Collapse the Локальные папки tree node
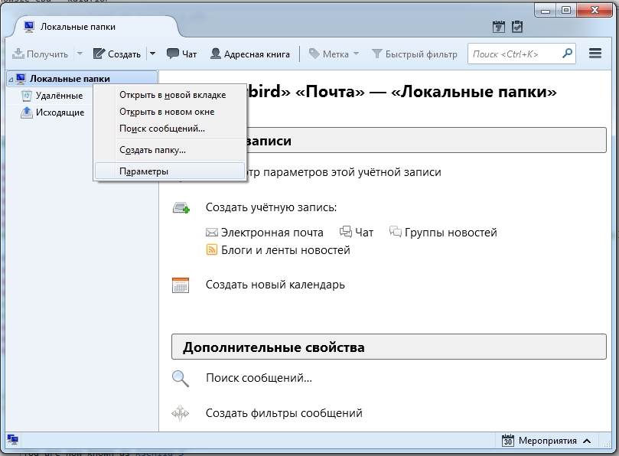Image resolution: width=619 pixels, height=456 pixels. [11, 80]
